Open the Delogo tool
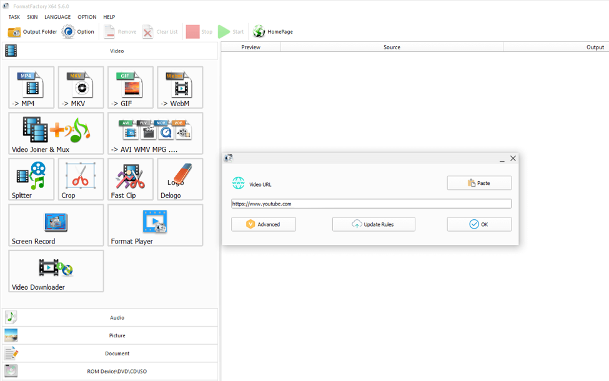 (181, 179)
